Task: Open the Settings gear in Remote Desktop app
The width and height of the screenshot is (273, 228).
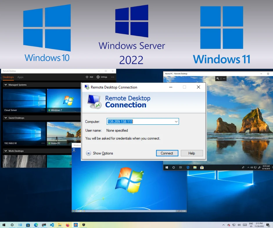Action: pyautogui.click(x=98, y=77)
